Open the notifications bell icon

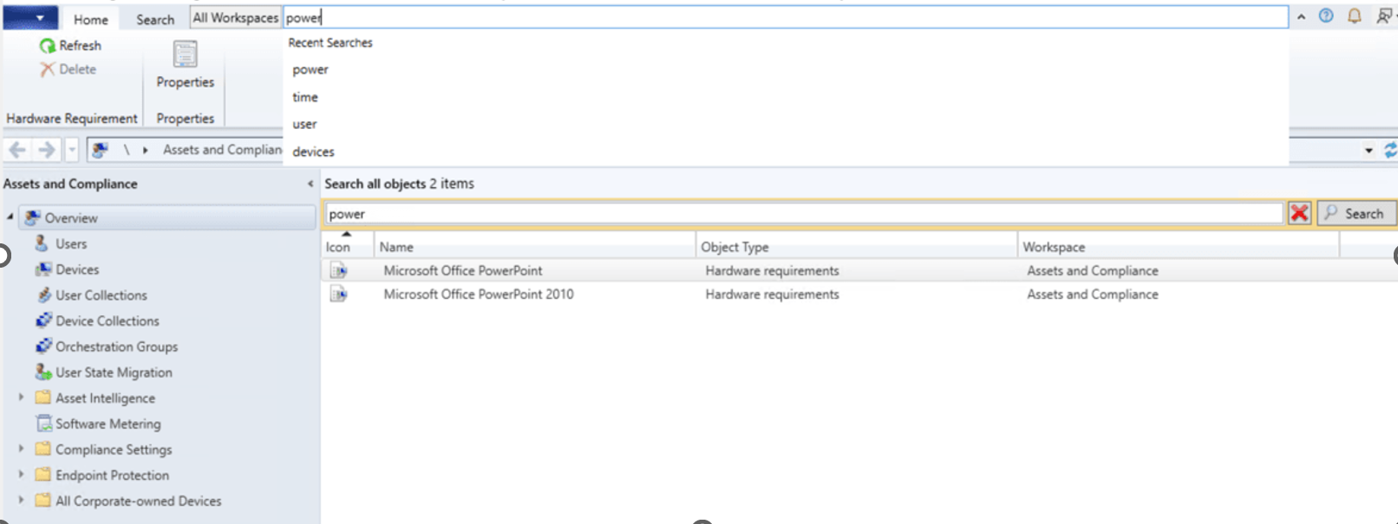1355,16
